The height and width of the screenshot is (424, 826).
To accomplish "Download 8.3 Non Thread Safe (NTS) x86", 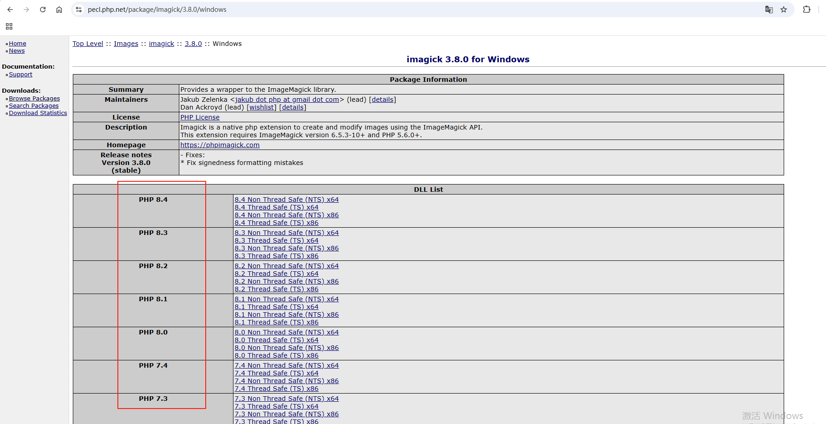I will [x=287, y=248].
